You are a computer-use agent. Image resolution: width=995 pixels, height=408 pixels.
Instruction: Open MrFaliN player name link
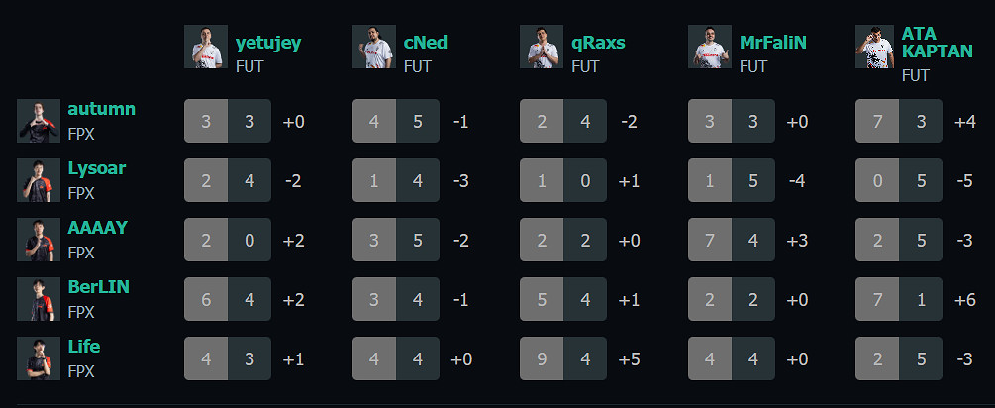point(773,43)
